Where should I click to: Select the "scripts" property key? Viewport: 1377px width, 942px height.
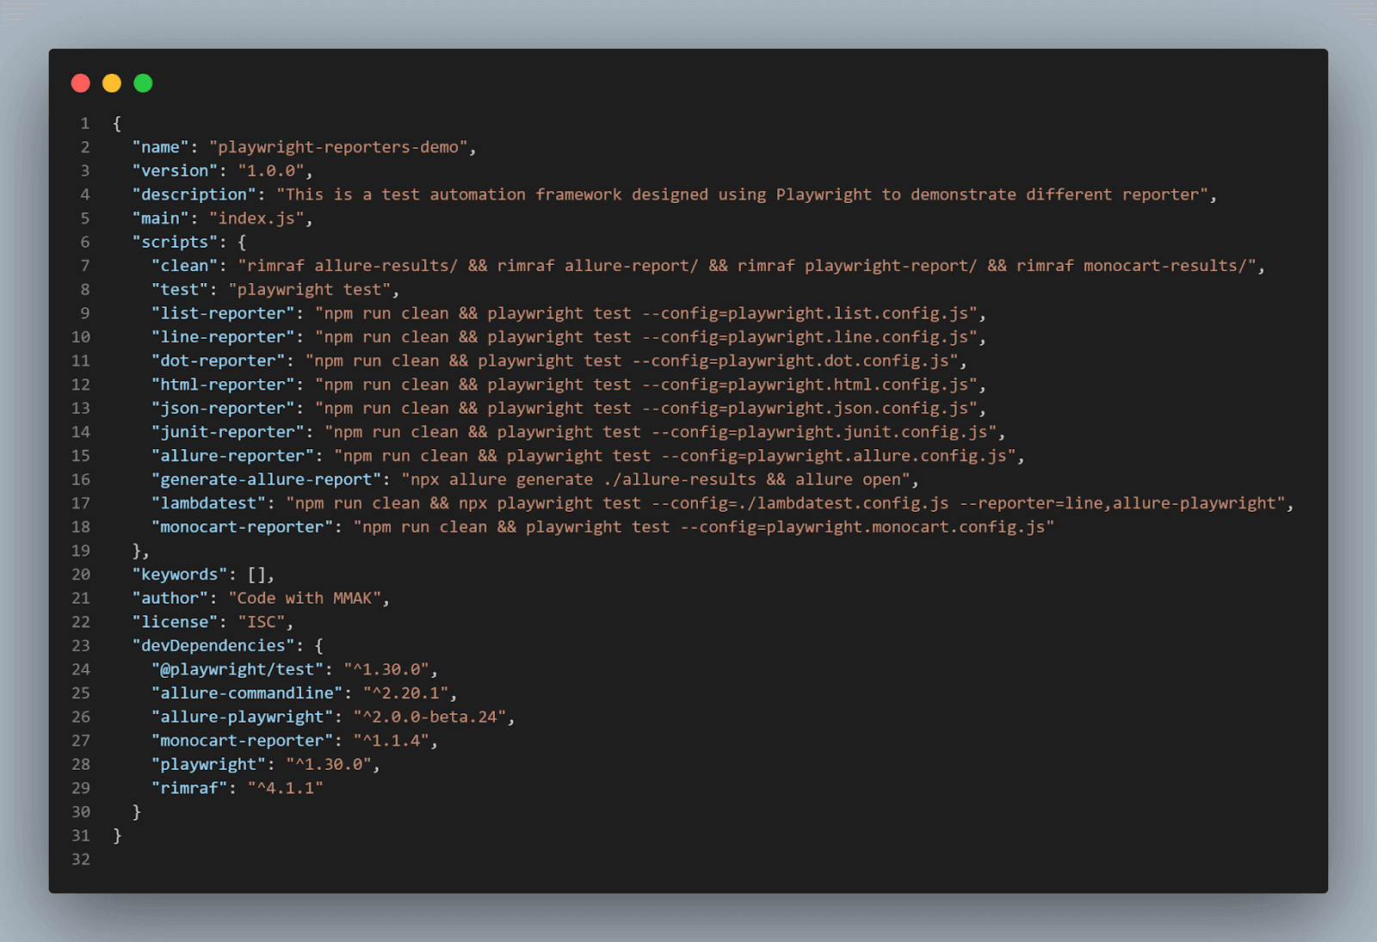pos(175,242)
